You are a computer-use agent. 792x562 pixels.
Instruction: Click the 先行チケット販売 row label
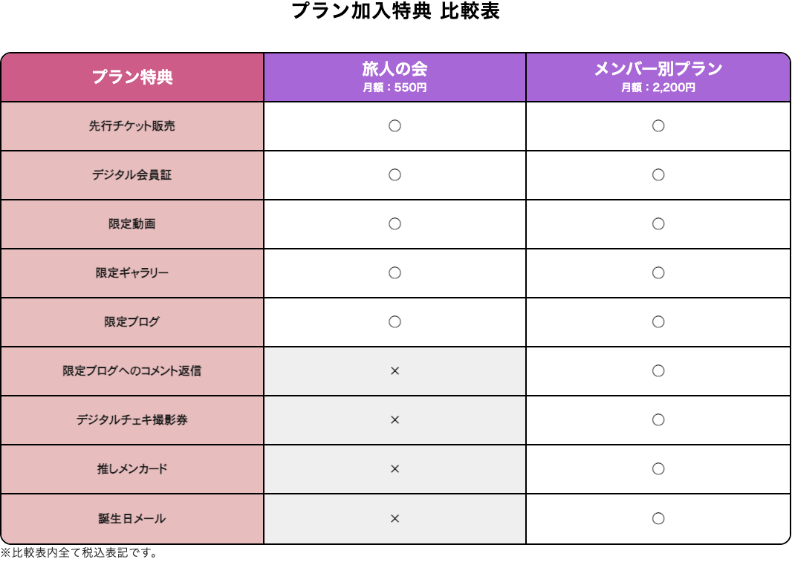132,126
